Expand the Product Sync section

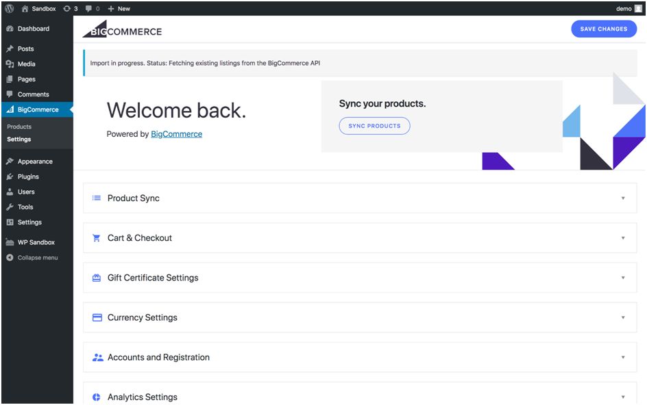pyautogui.click(x=623, y=198)
